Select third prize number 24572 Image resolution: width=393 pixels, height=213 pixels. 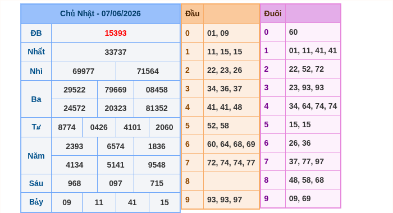point(75,108)
